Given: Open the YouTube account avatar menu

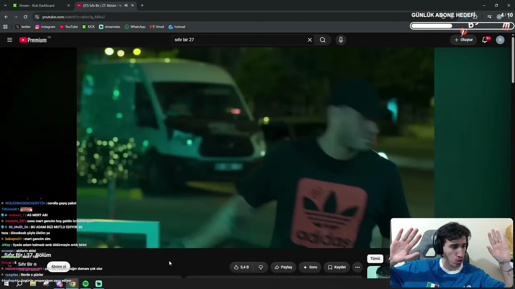Looking at the screenshot, I should (x=500, y=40).
